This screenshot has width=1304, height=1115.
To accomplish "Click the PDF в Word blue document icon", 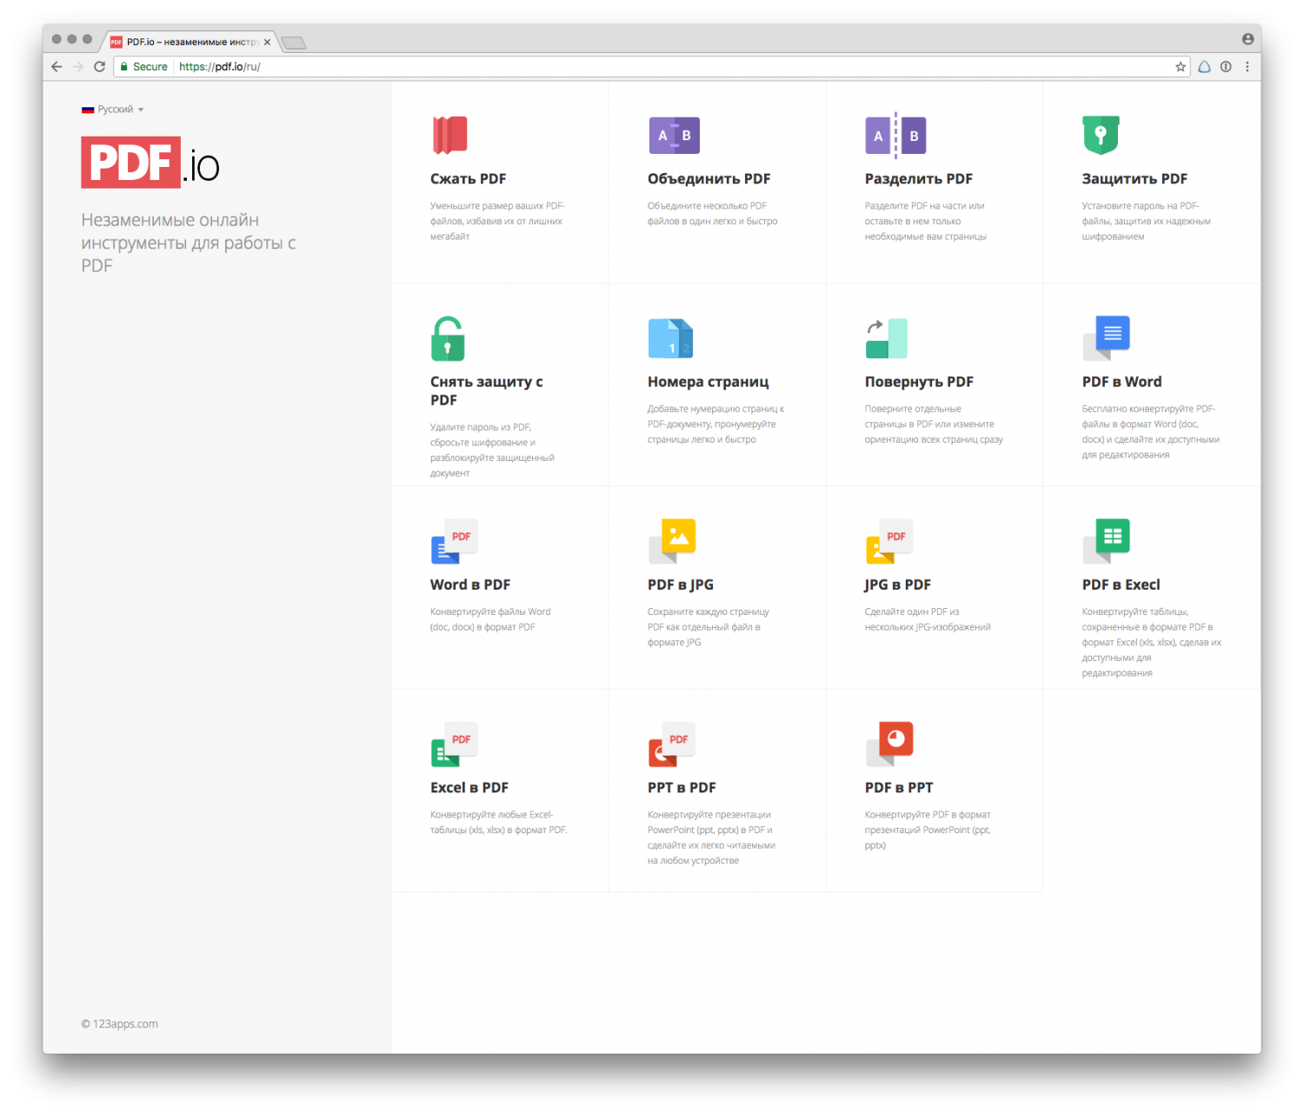I will pyautogui.click(x=1107, y=338).
